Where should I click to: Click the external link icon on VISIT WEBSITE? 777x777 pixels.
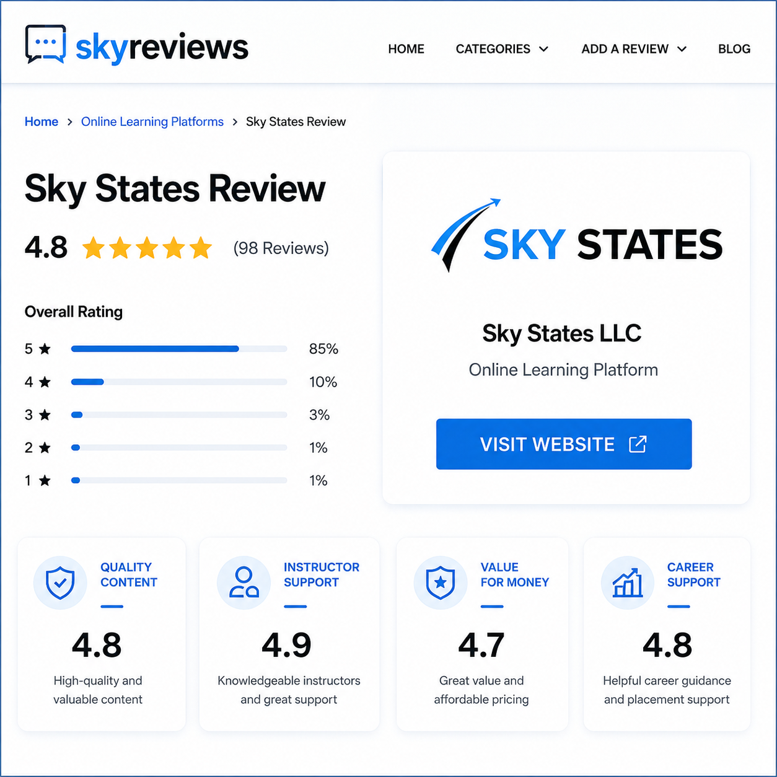pos(638,444)
